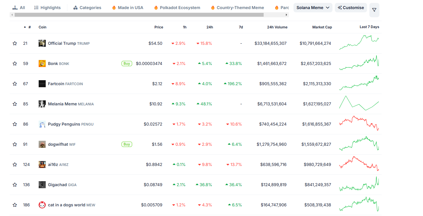
Task: Click the dogwifhat coin logo
Action: (42, 144)
